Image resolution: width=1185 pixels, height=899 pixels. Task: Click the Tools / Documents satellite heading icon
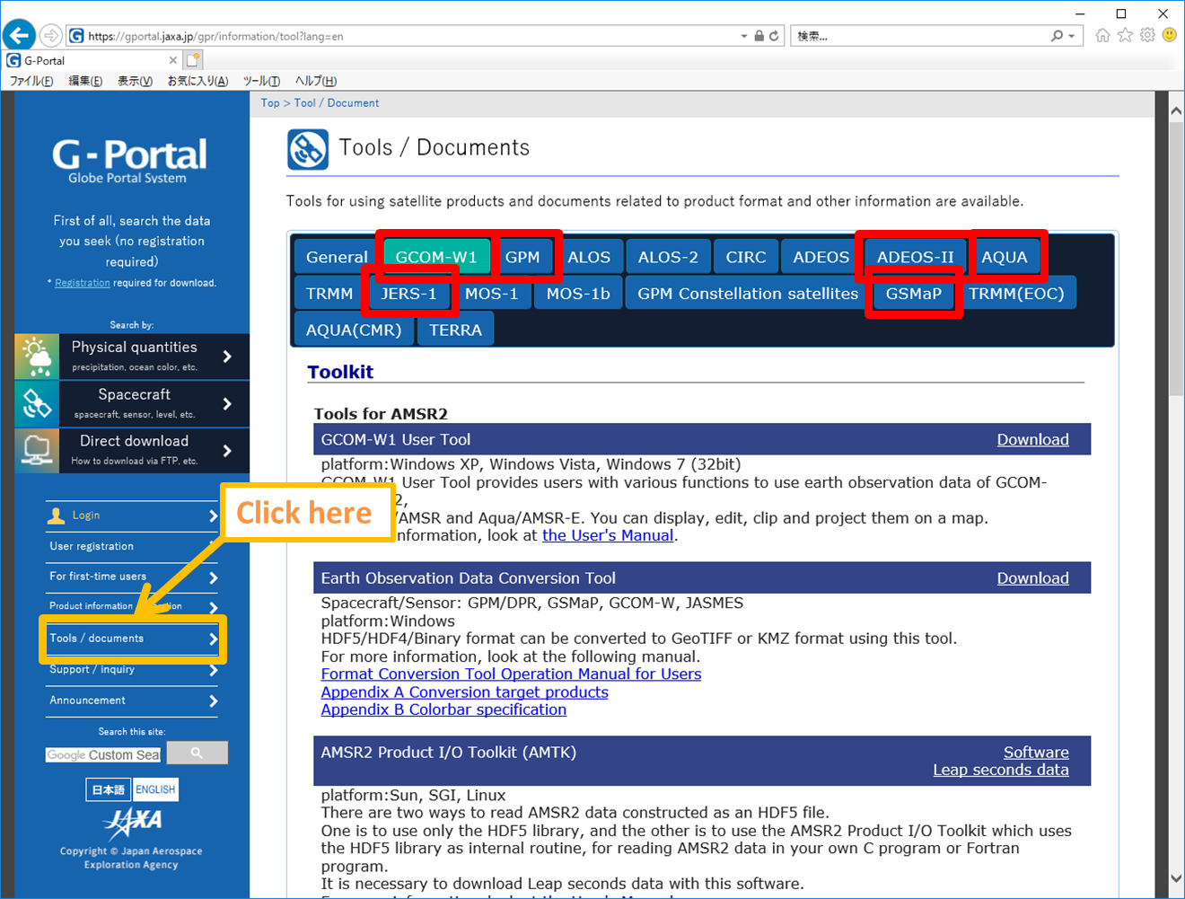click(x=307, y=150)
